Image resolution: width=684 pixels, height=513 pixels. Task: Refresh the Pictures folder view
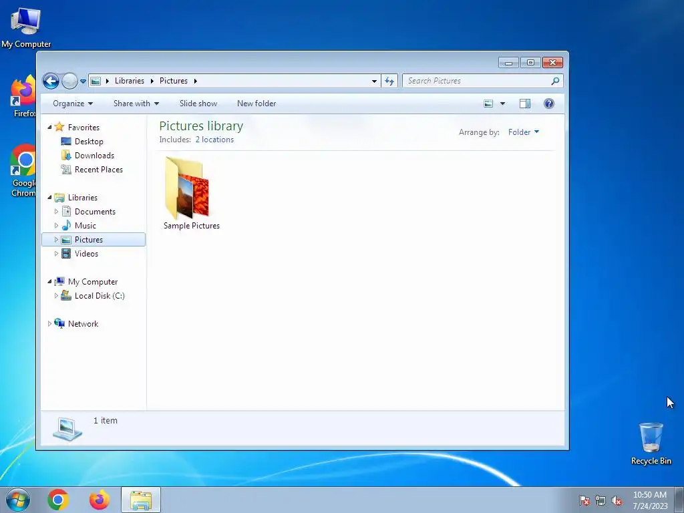tap(389, 81)
